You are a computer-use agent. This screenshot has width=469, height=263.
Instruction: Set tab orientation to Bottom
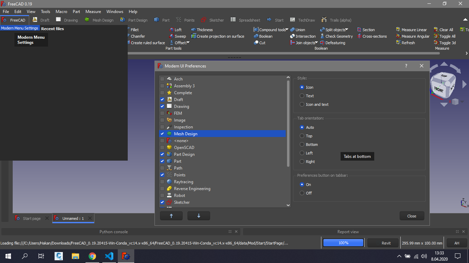click(302, 145)
